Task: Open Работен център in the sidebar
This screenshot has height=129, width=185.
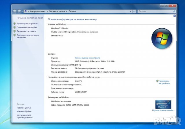Action: (24, 108)
